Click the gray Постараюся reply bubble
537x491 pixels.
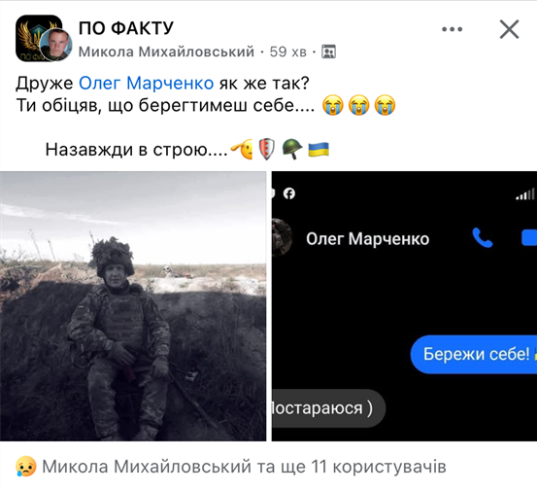click(328, 408)
